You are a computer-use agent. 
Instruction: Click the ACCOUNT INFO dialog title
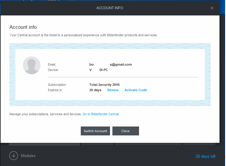(x=110, y=8)
